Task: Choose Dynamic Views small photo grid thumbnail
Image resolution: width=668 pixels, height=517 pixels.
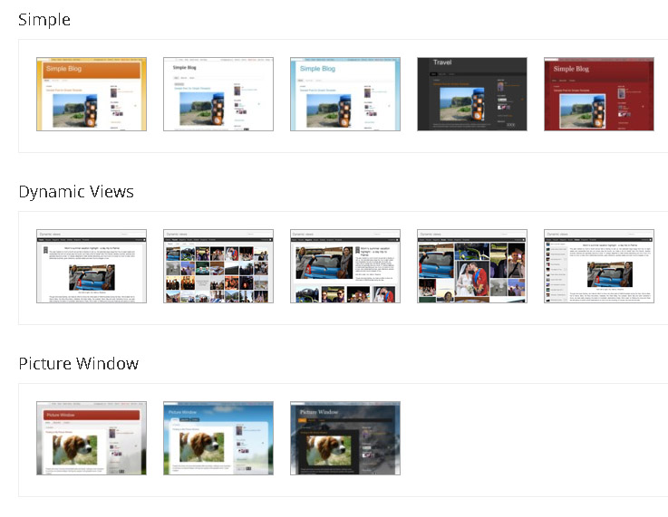Action: click(218, 266)
